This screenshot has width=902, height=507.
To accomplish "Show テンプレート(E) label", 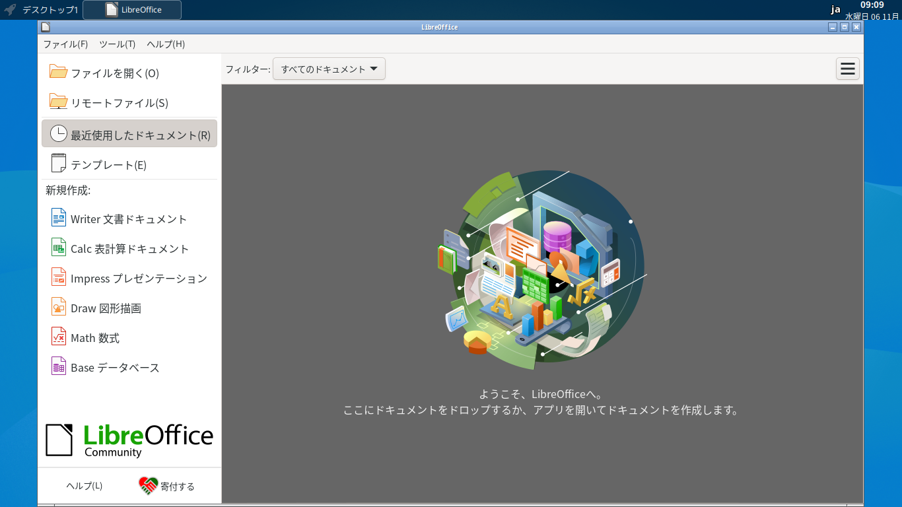I will pyautogui.click(x=109, y=164).
